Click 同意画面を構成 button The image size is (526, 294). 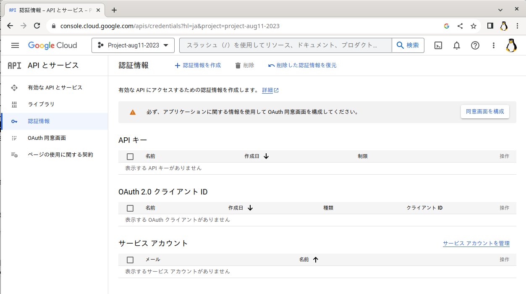click(x=485, y=112)
